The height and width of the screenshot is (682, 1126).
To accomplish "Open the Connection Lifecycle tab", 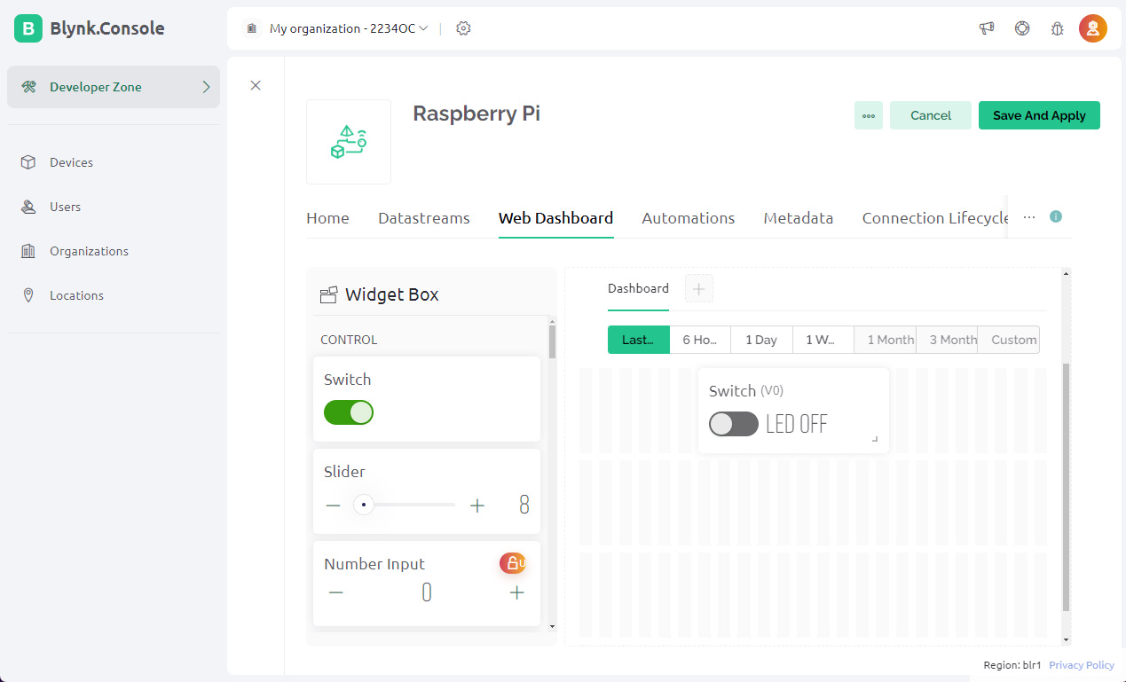I will (x=935, y=218).
